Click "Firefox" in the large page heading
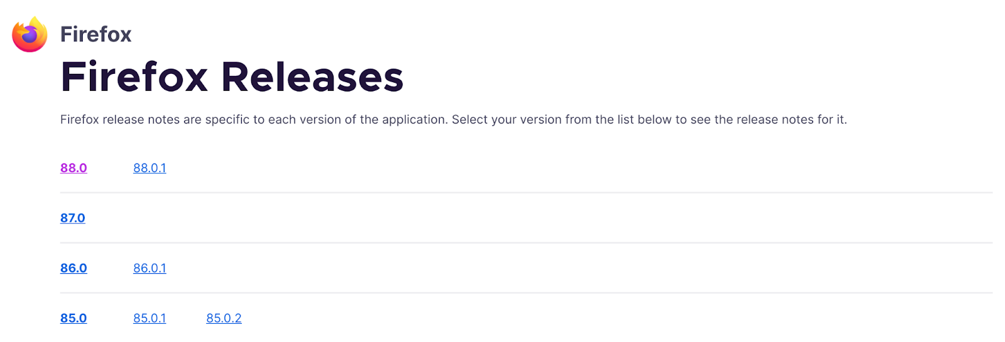Image resolution: width=1005 pixels, height=342 pixels. coord(134,77)
